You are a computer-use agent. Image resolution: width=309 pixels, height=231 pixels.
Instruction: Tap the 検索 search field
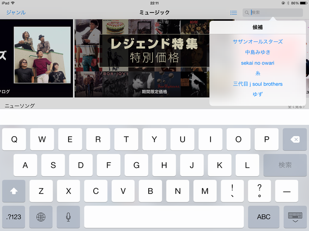click(x=272, y=13)
